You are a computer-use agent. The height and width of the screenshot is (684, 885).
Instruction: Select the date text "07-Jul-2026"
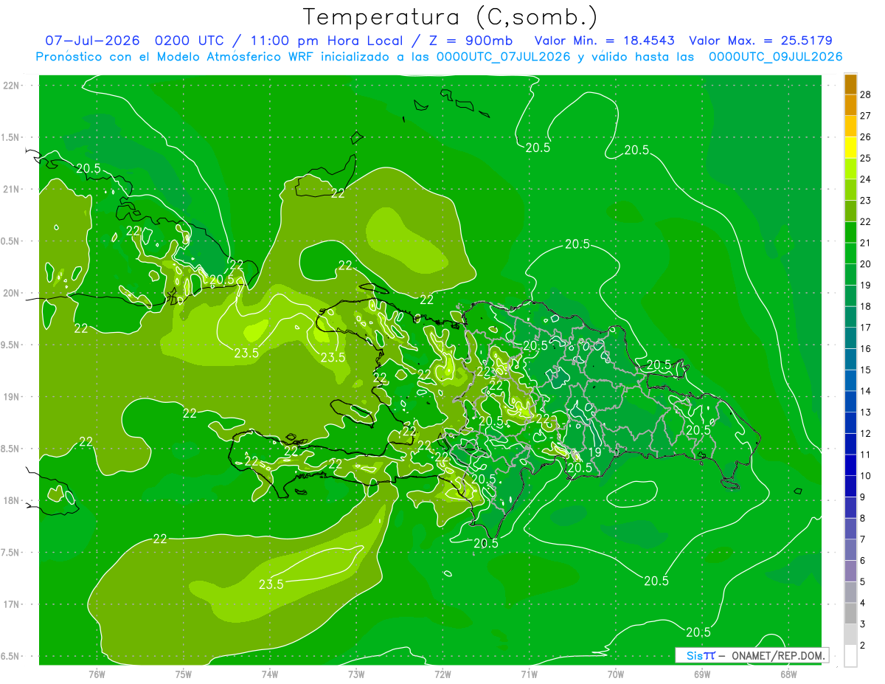tap(93, 41)
